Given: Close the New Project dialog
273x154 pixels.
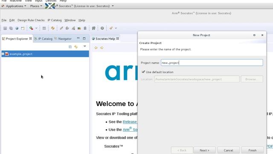Looking at the screenshot, I should pos(262,35).
